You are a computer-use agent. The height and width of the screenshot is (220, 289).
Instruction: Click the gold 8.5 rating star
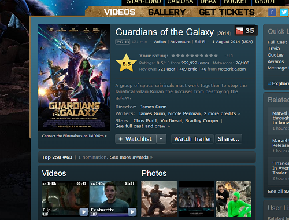coord(127,63)
